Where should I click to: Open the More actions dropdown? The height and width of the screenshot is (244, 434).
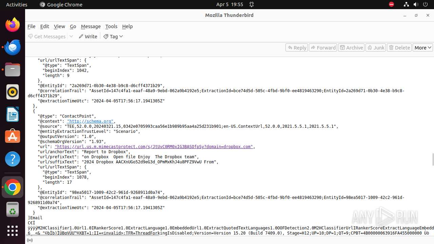(x=423, y=48)
